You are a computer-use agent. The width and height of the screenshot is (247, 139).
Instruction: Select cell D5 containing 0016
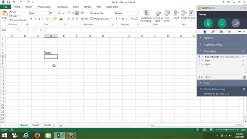click(x=51, y=53)
